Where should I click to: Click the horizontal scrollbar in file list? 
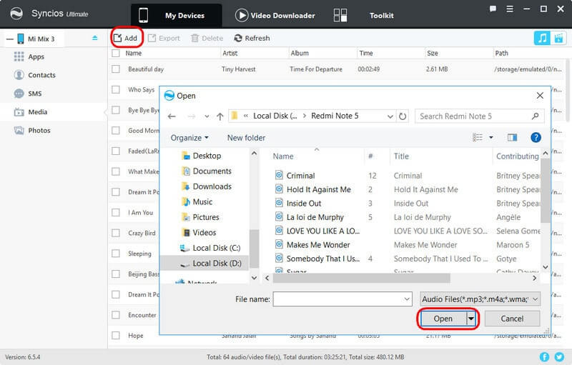(361, 278)
